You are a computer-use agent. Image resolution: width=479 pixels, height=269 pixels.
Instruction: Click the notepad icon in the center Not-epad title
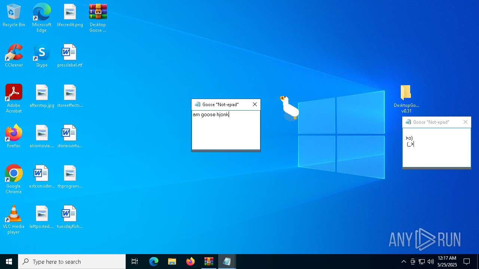198,104
